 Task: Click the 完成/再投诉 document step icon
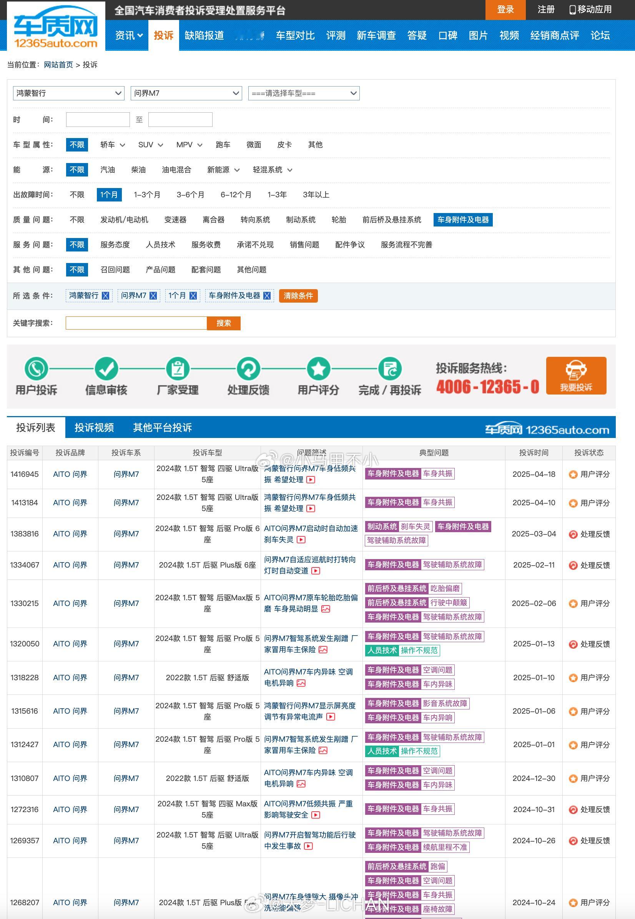(389, 368)
